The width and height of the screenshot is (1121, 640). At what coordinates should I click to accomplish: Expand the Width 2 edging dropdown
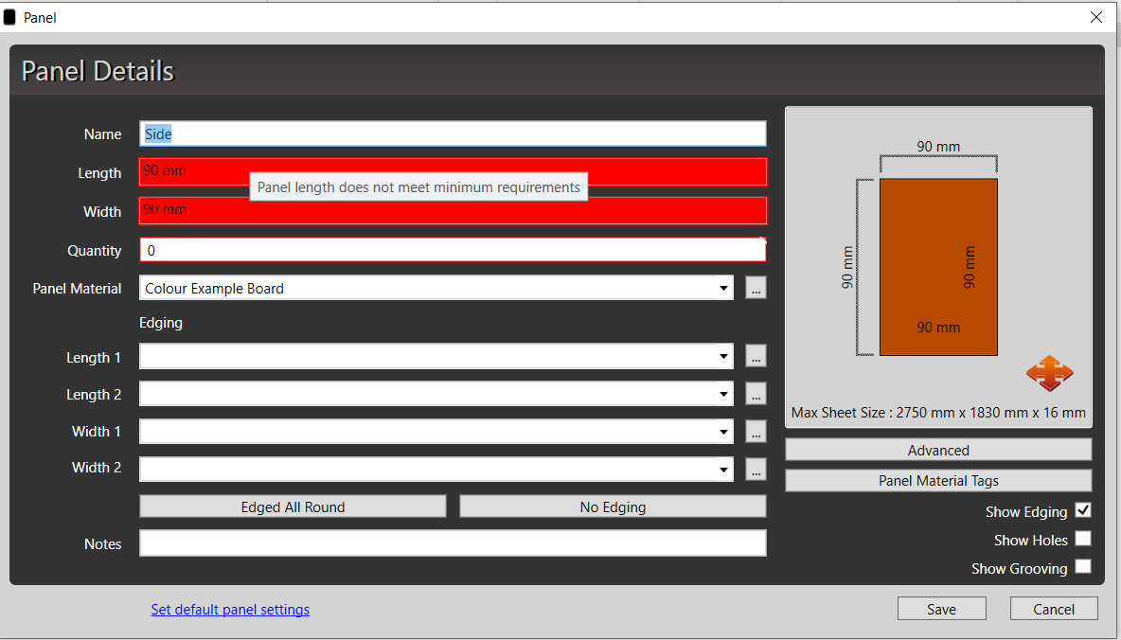pyautogui.click(x=723, y=470)
